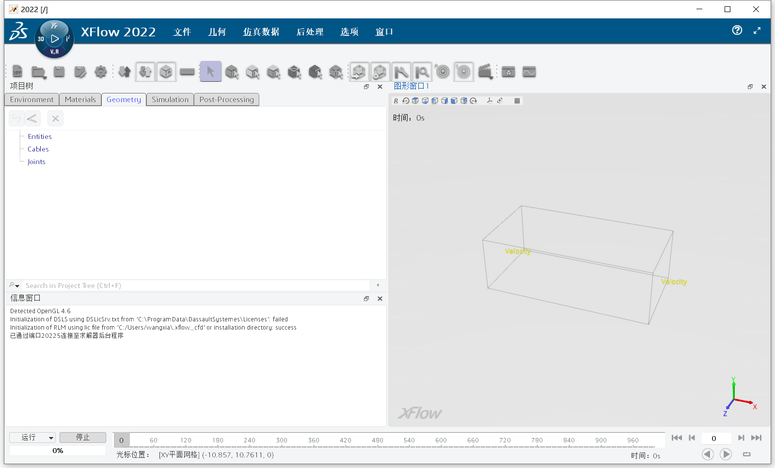Play animation forward
This screenshot has width=775, height=468.
726,454
